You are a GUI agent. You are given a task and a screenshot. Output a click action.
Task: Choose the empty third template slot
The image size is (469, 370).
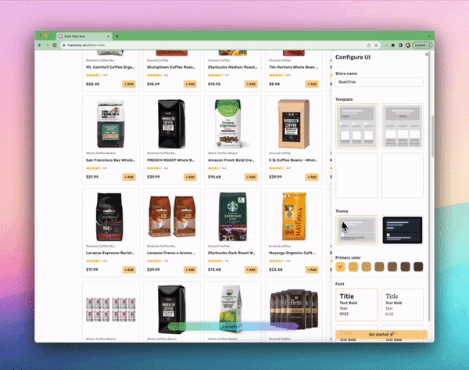point(356,175)
